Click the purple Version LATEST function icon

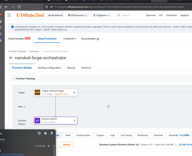click(37, 121)
